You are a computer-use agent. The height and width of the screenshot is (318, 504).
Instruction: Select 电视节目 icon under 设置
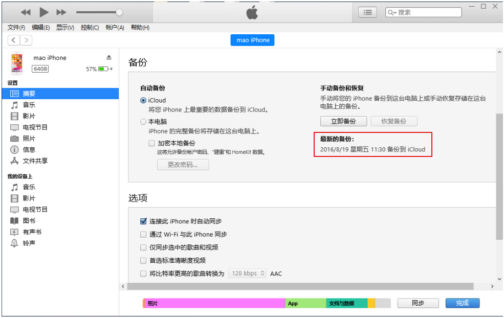pos(14,127)
